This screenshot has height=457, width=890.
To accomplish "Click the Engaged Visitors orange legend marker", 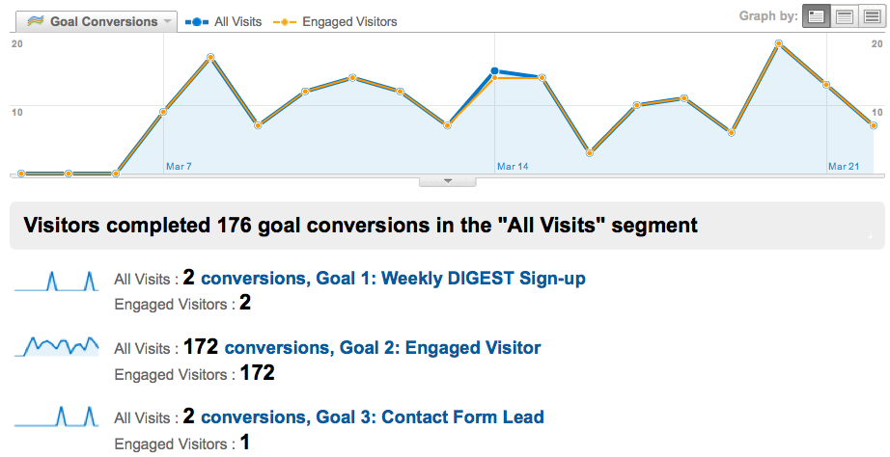I will pos(285,22).
